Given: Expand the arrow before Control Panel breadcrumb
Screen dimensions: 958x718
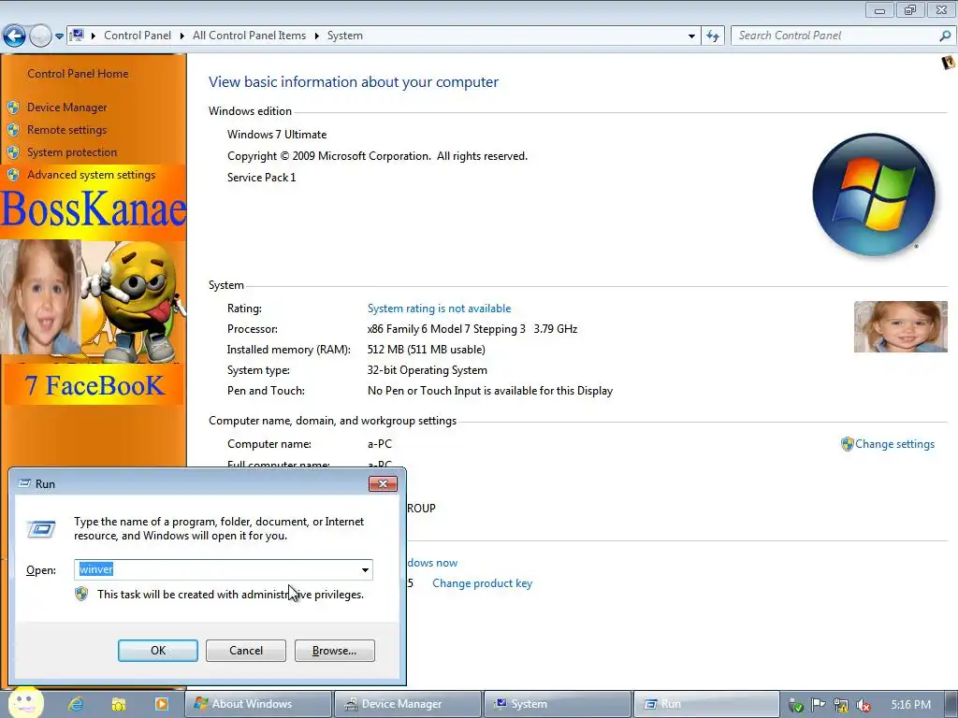Looking at the screenshot, I should tap(94, 36).
